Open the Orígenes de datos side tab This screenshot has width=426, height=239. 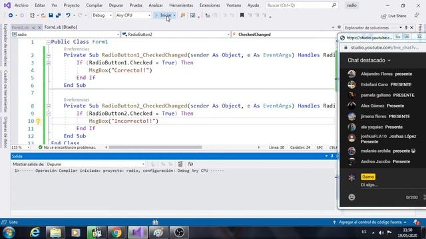5,132
